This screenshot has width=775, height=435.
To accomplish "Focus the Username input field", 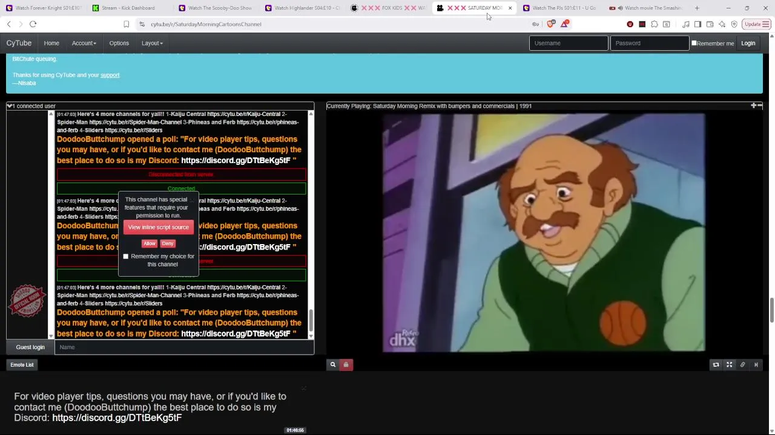I will [569, 43].
